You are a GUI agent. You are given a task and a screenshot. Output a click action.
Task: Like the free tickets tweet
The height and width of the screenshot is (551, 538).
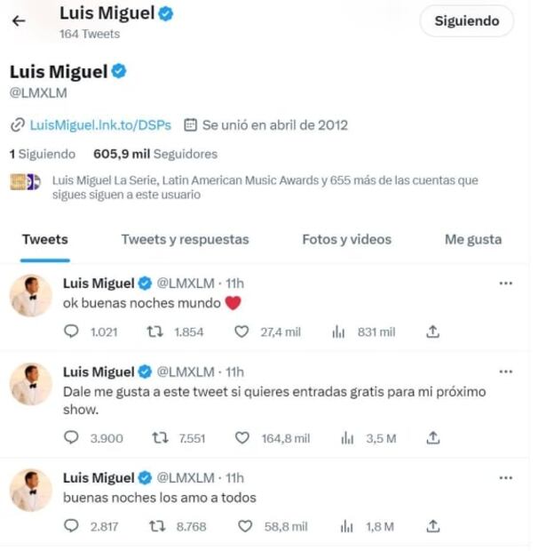(x=240, y=438)
